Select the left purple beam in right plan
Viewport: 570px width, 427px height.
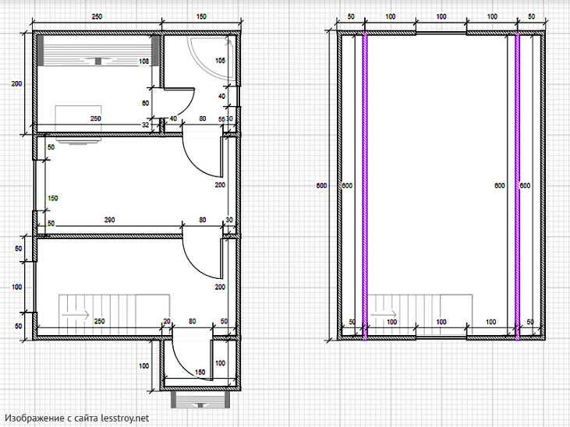(363, 185)
